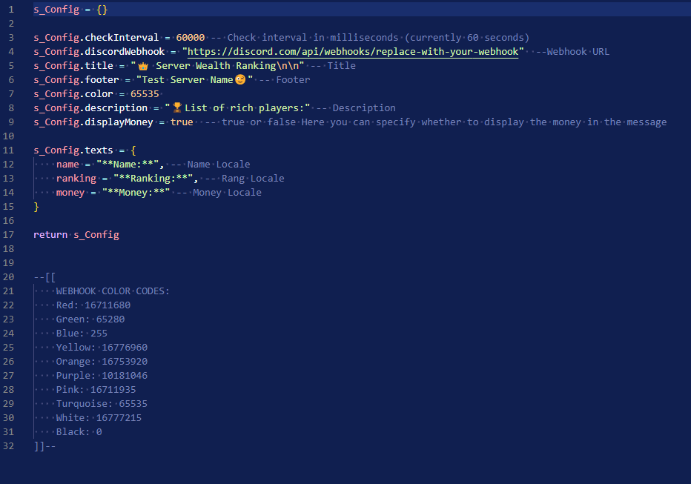
Task: Click the "**Name:**" string value
Action: (127, 165)
